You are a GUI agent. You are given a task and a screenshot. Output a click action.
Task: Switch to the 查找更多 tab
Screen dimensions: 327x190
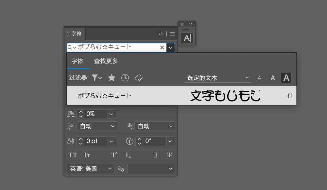pos(105,61)
